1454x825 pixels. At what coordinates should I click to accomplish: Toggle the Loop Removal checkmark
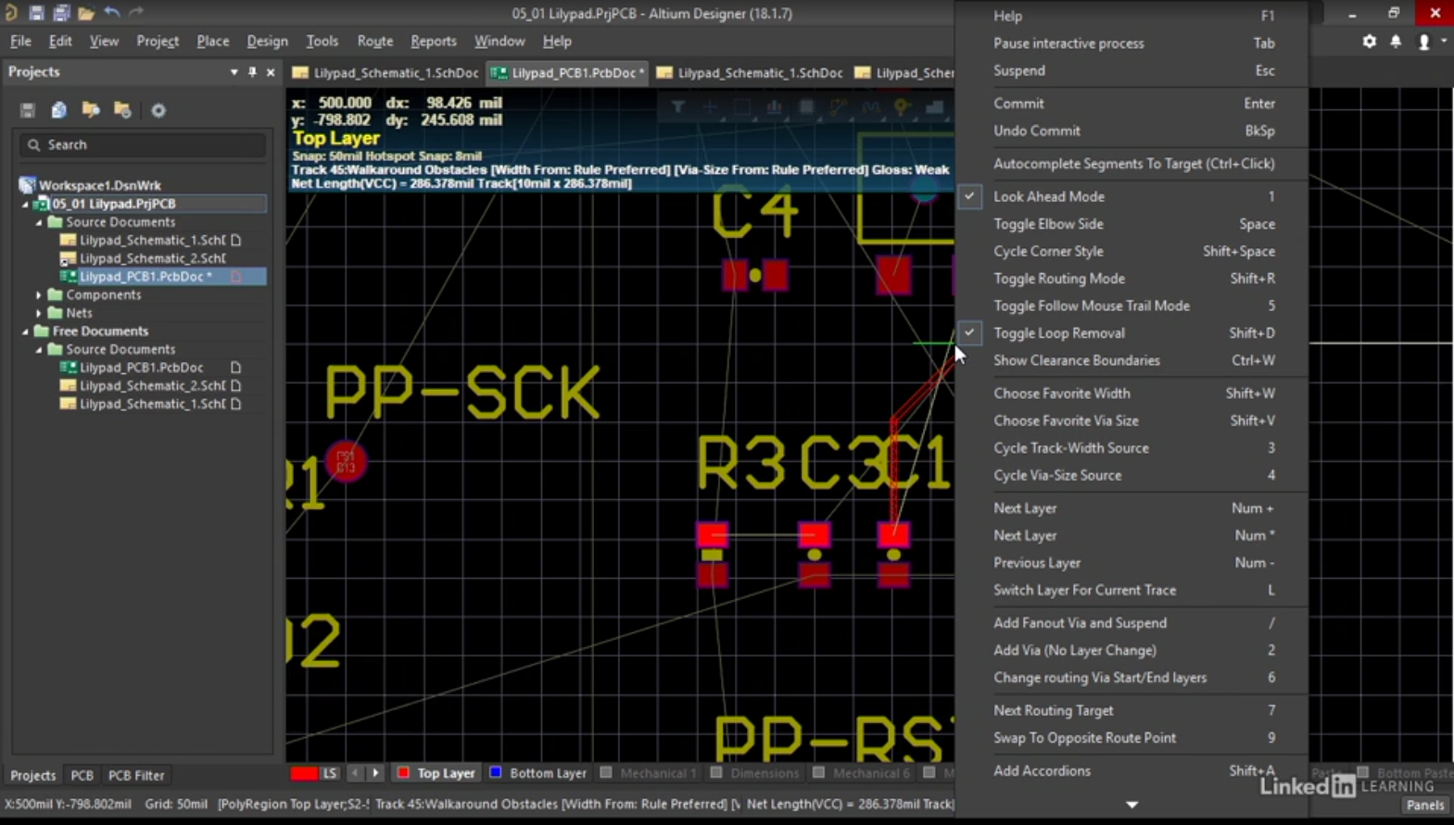click(969, 332)
